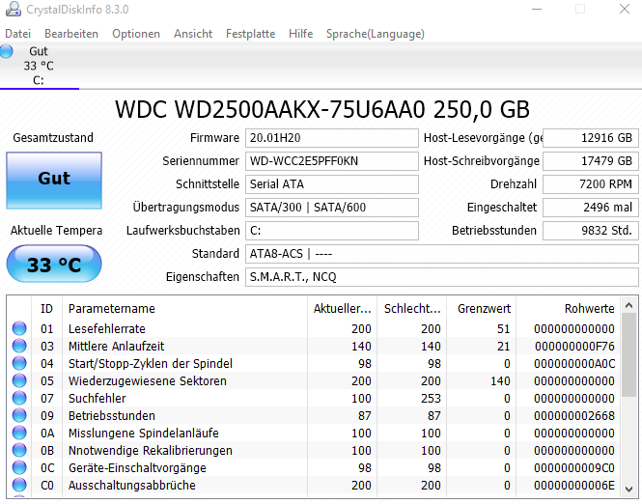Click the 33 °C temperature button

pyautogui.click(x=54, y=265)
